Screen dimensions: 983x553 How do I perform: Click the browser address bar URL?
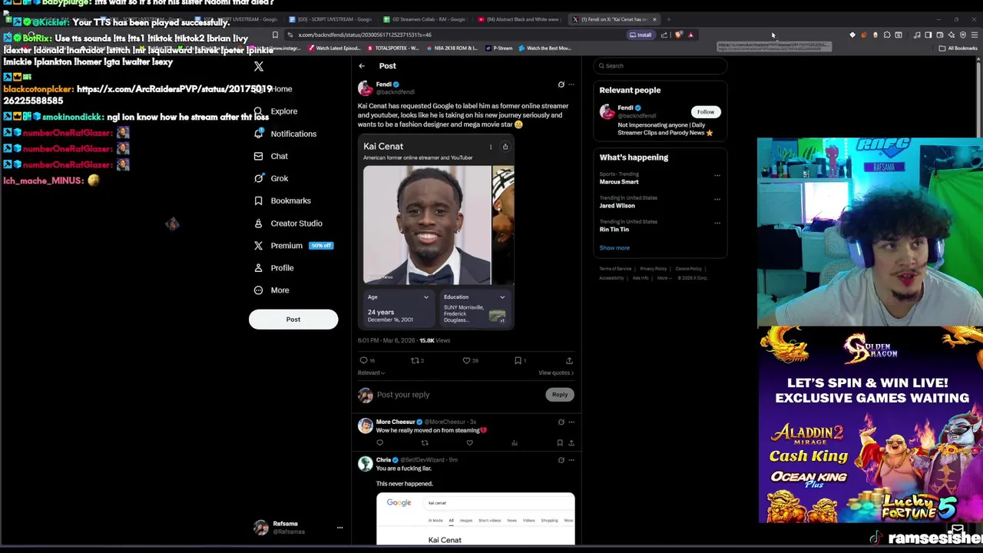coord(365,35)
